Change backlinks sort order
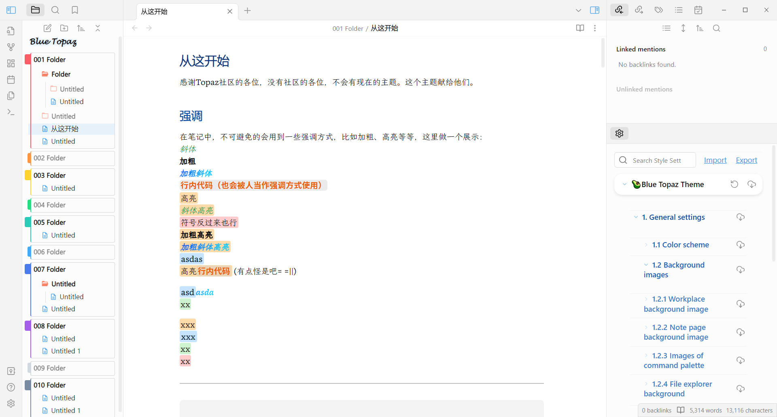Viewport: 777px width, 417px height. pyautogui.click(x=700, y=28)
